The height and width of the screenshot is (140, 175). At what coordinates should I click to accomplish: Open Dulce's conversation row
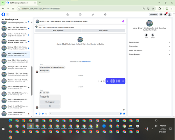15,94
